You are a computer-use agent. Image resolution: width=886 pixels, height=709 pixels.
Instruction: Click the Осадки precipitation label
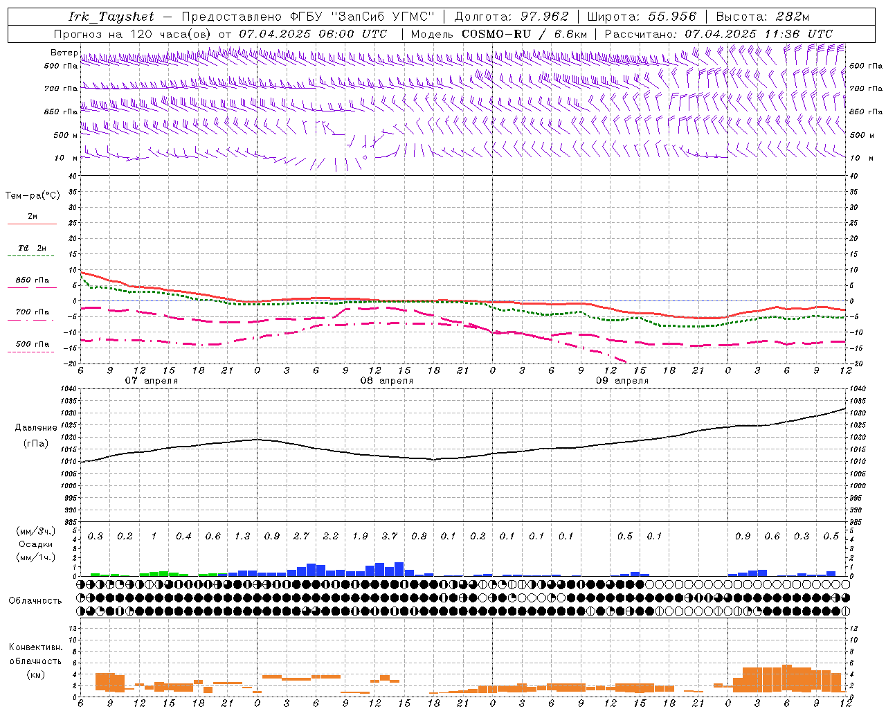tap(35, 544)
